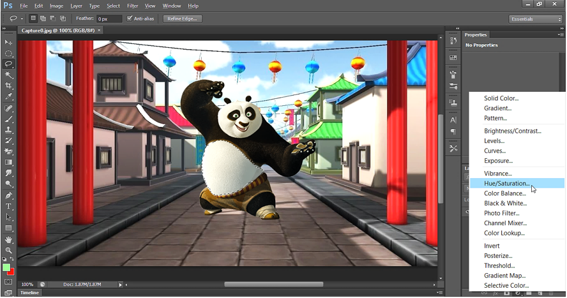Select the Rectangle shape tool

point(8,228)
